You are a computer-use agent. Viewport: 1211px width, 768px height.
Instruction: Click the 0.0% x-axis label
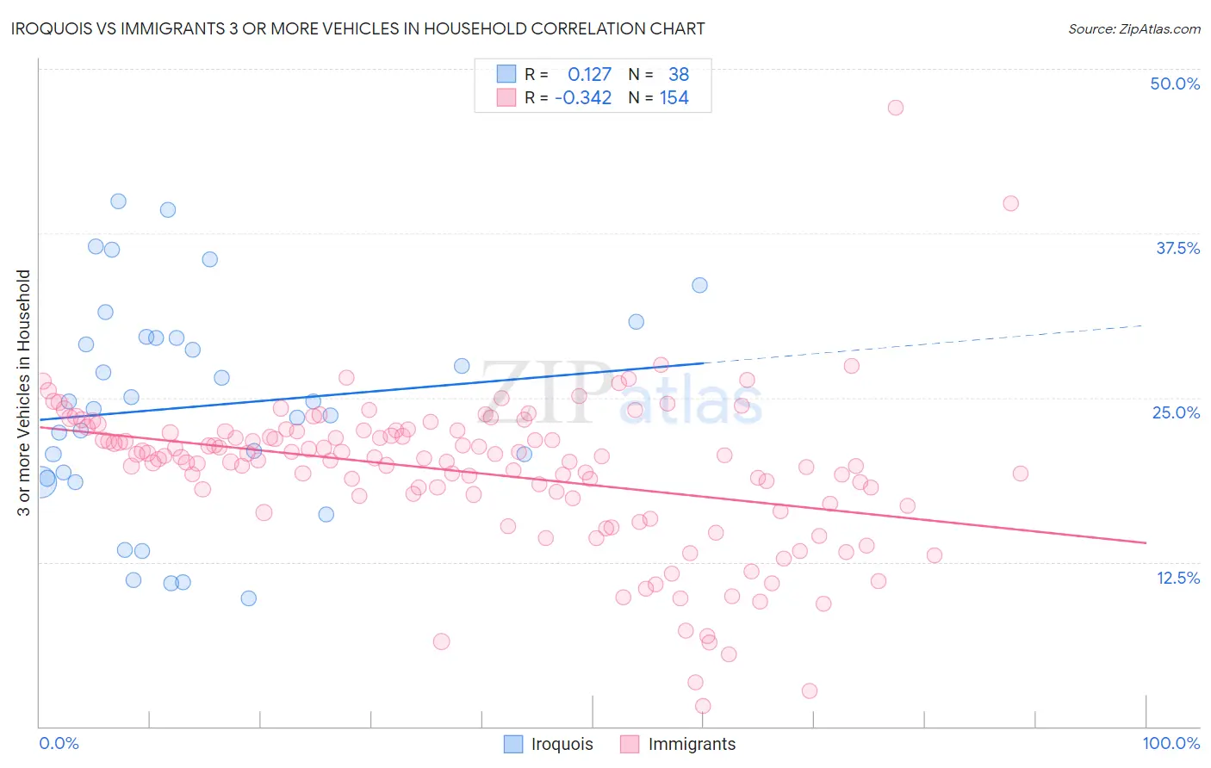[x=59, y=743]
